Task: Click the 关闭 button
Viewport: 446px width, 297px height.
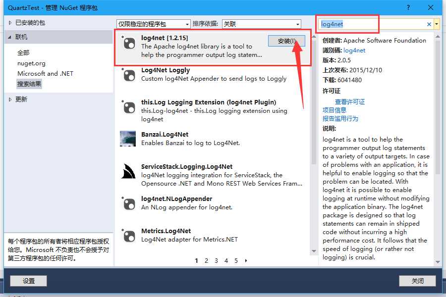Action: [x=417, y=281]
